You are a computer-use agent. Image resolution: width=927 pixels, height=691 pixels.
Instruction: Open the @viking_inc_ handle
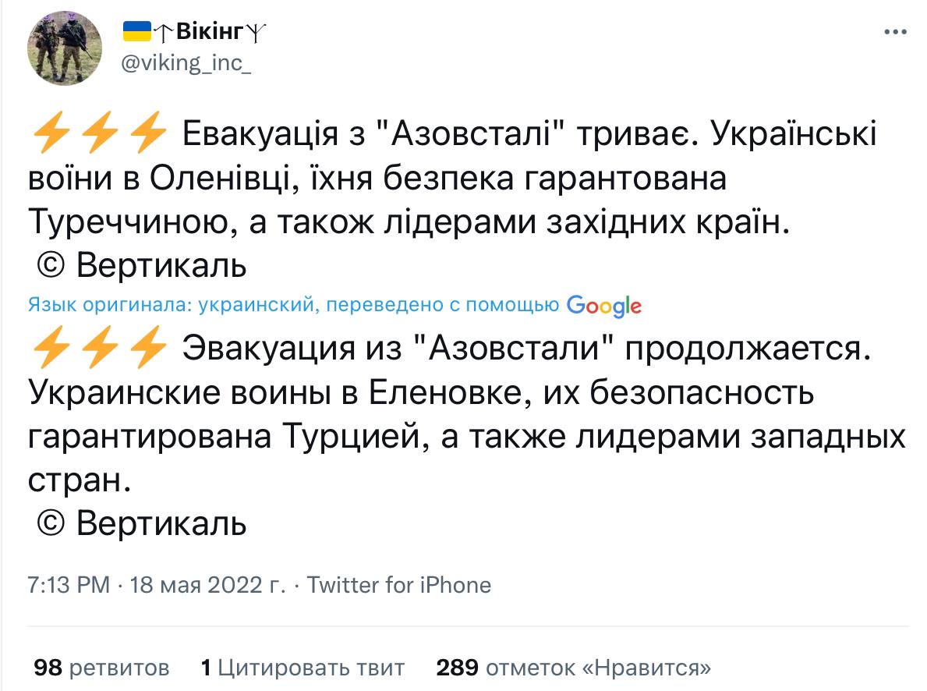186,62
